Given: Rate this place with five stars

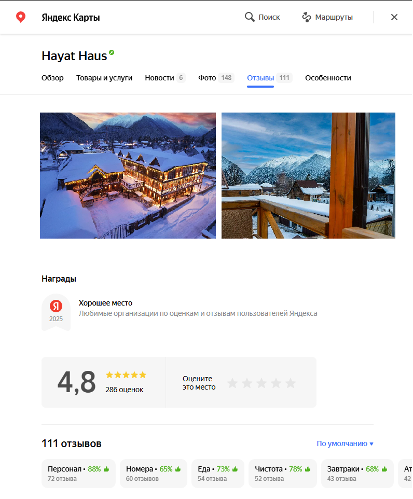Looking at the screenshot, I should [291, 383].
